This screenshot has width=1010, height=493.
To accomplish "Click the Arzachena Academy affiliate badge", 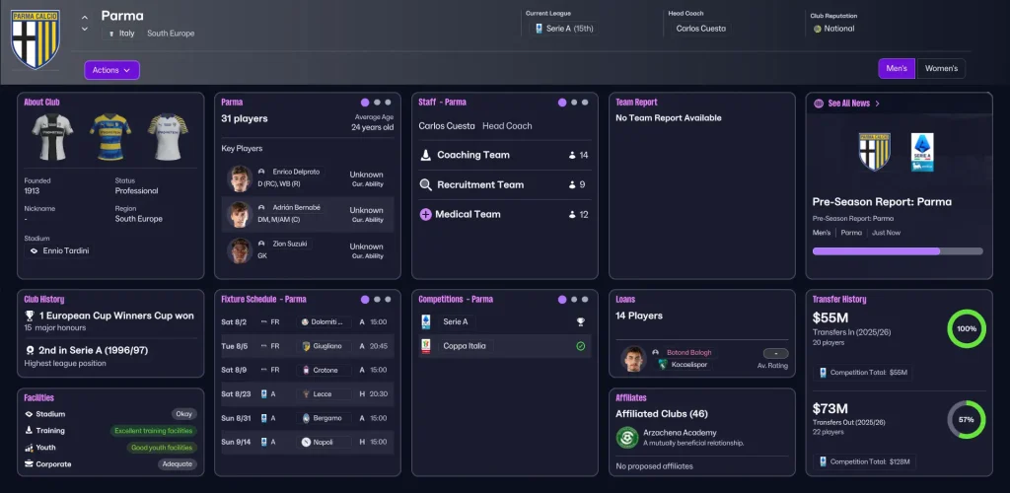I will tap(626, 438).
